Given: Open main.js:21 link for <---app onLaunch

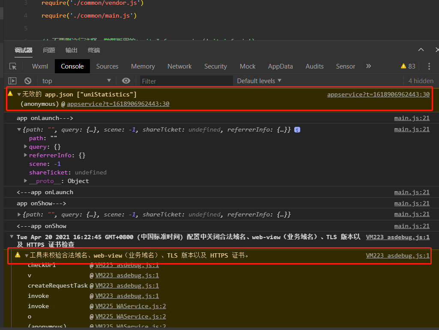Looking at the screenshot, I should pos(412,192).
